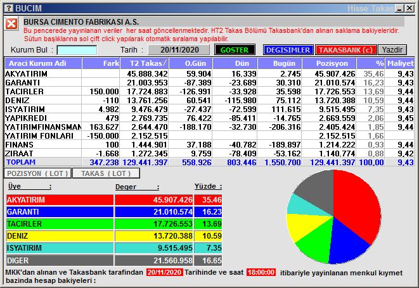Screen dimensions: 419x288
Task: Sort by O.Gün column header
Action: pyautogui.click(x=191, y=63)
